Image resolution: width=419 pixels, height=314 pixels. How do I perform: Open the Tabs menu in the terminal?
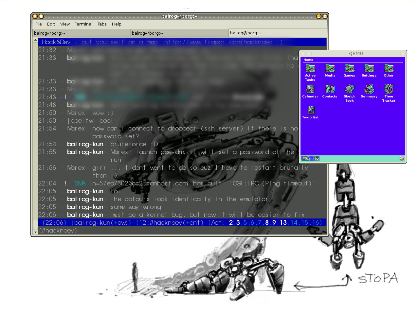tap(102, 24)
